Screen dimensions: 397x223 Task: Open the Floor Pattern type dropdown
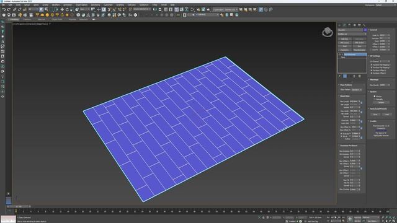click(x=357, y=90)
